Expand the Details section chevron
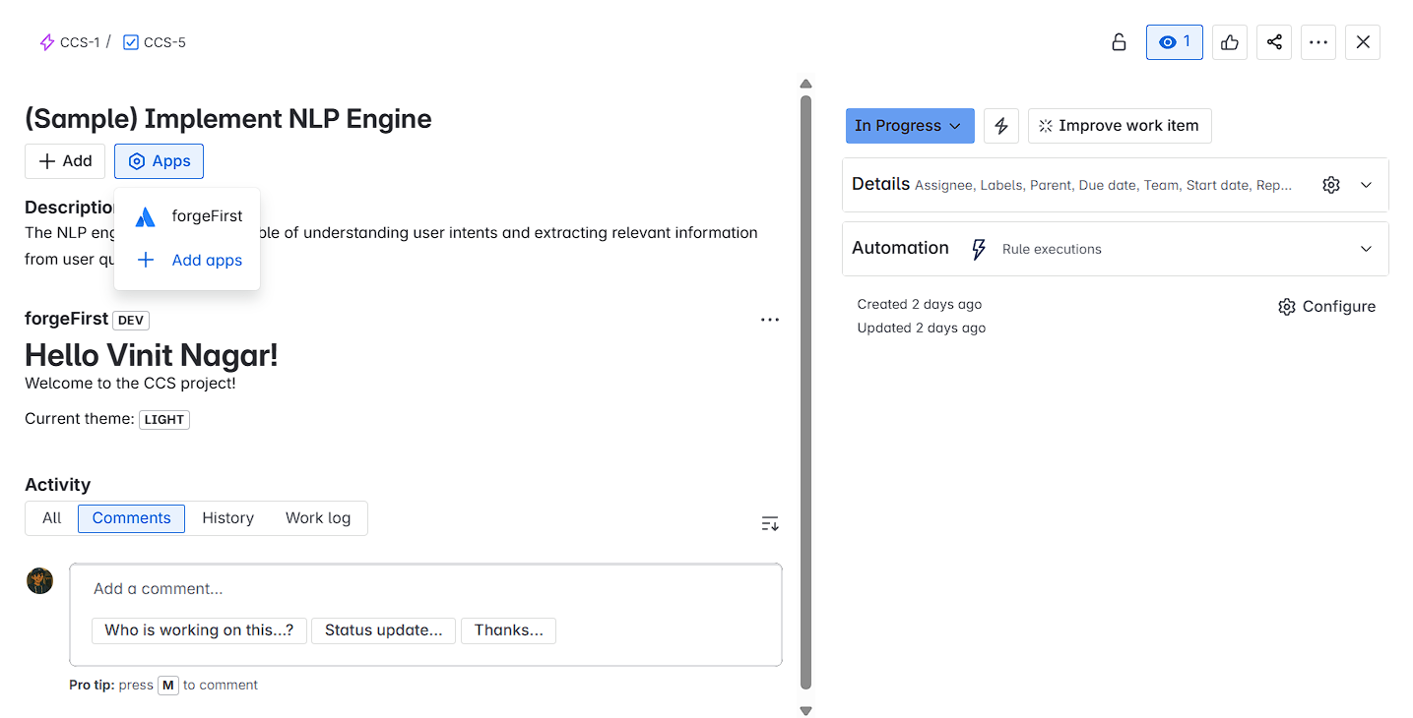 (x=1366, y=185)
